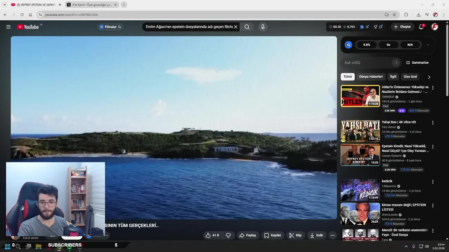Run search with the magnifier icon
This screenshot has width=449, height=252.
point(247,27)
